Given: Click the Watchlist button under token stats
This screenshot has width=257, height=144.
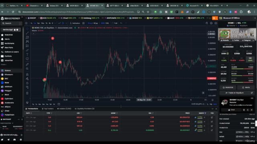Looking at the screenshot, I should (x=228, y=88).
